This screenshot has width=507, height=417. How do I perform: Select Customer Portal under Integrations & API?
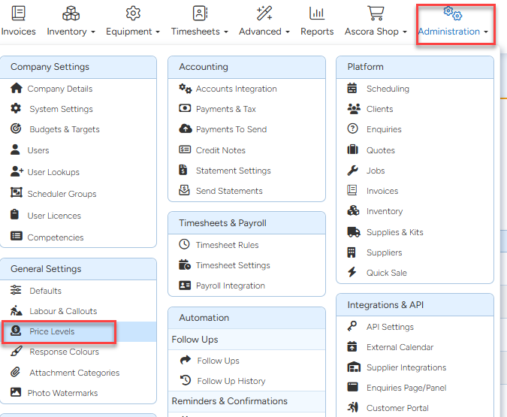397,408
